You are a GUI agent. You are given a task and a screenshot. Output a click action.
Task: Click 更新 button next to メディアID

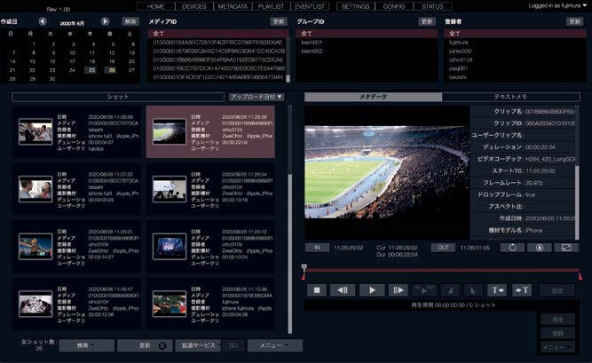coord(278,20)
